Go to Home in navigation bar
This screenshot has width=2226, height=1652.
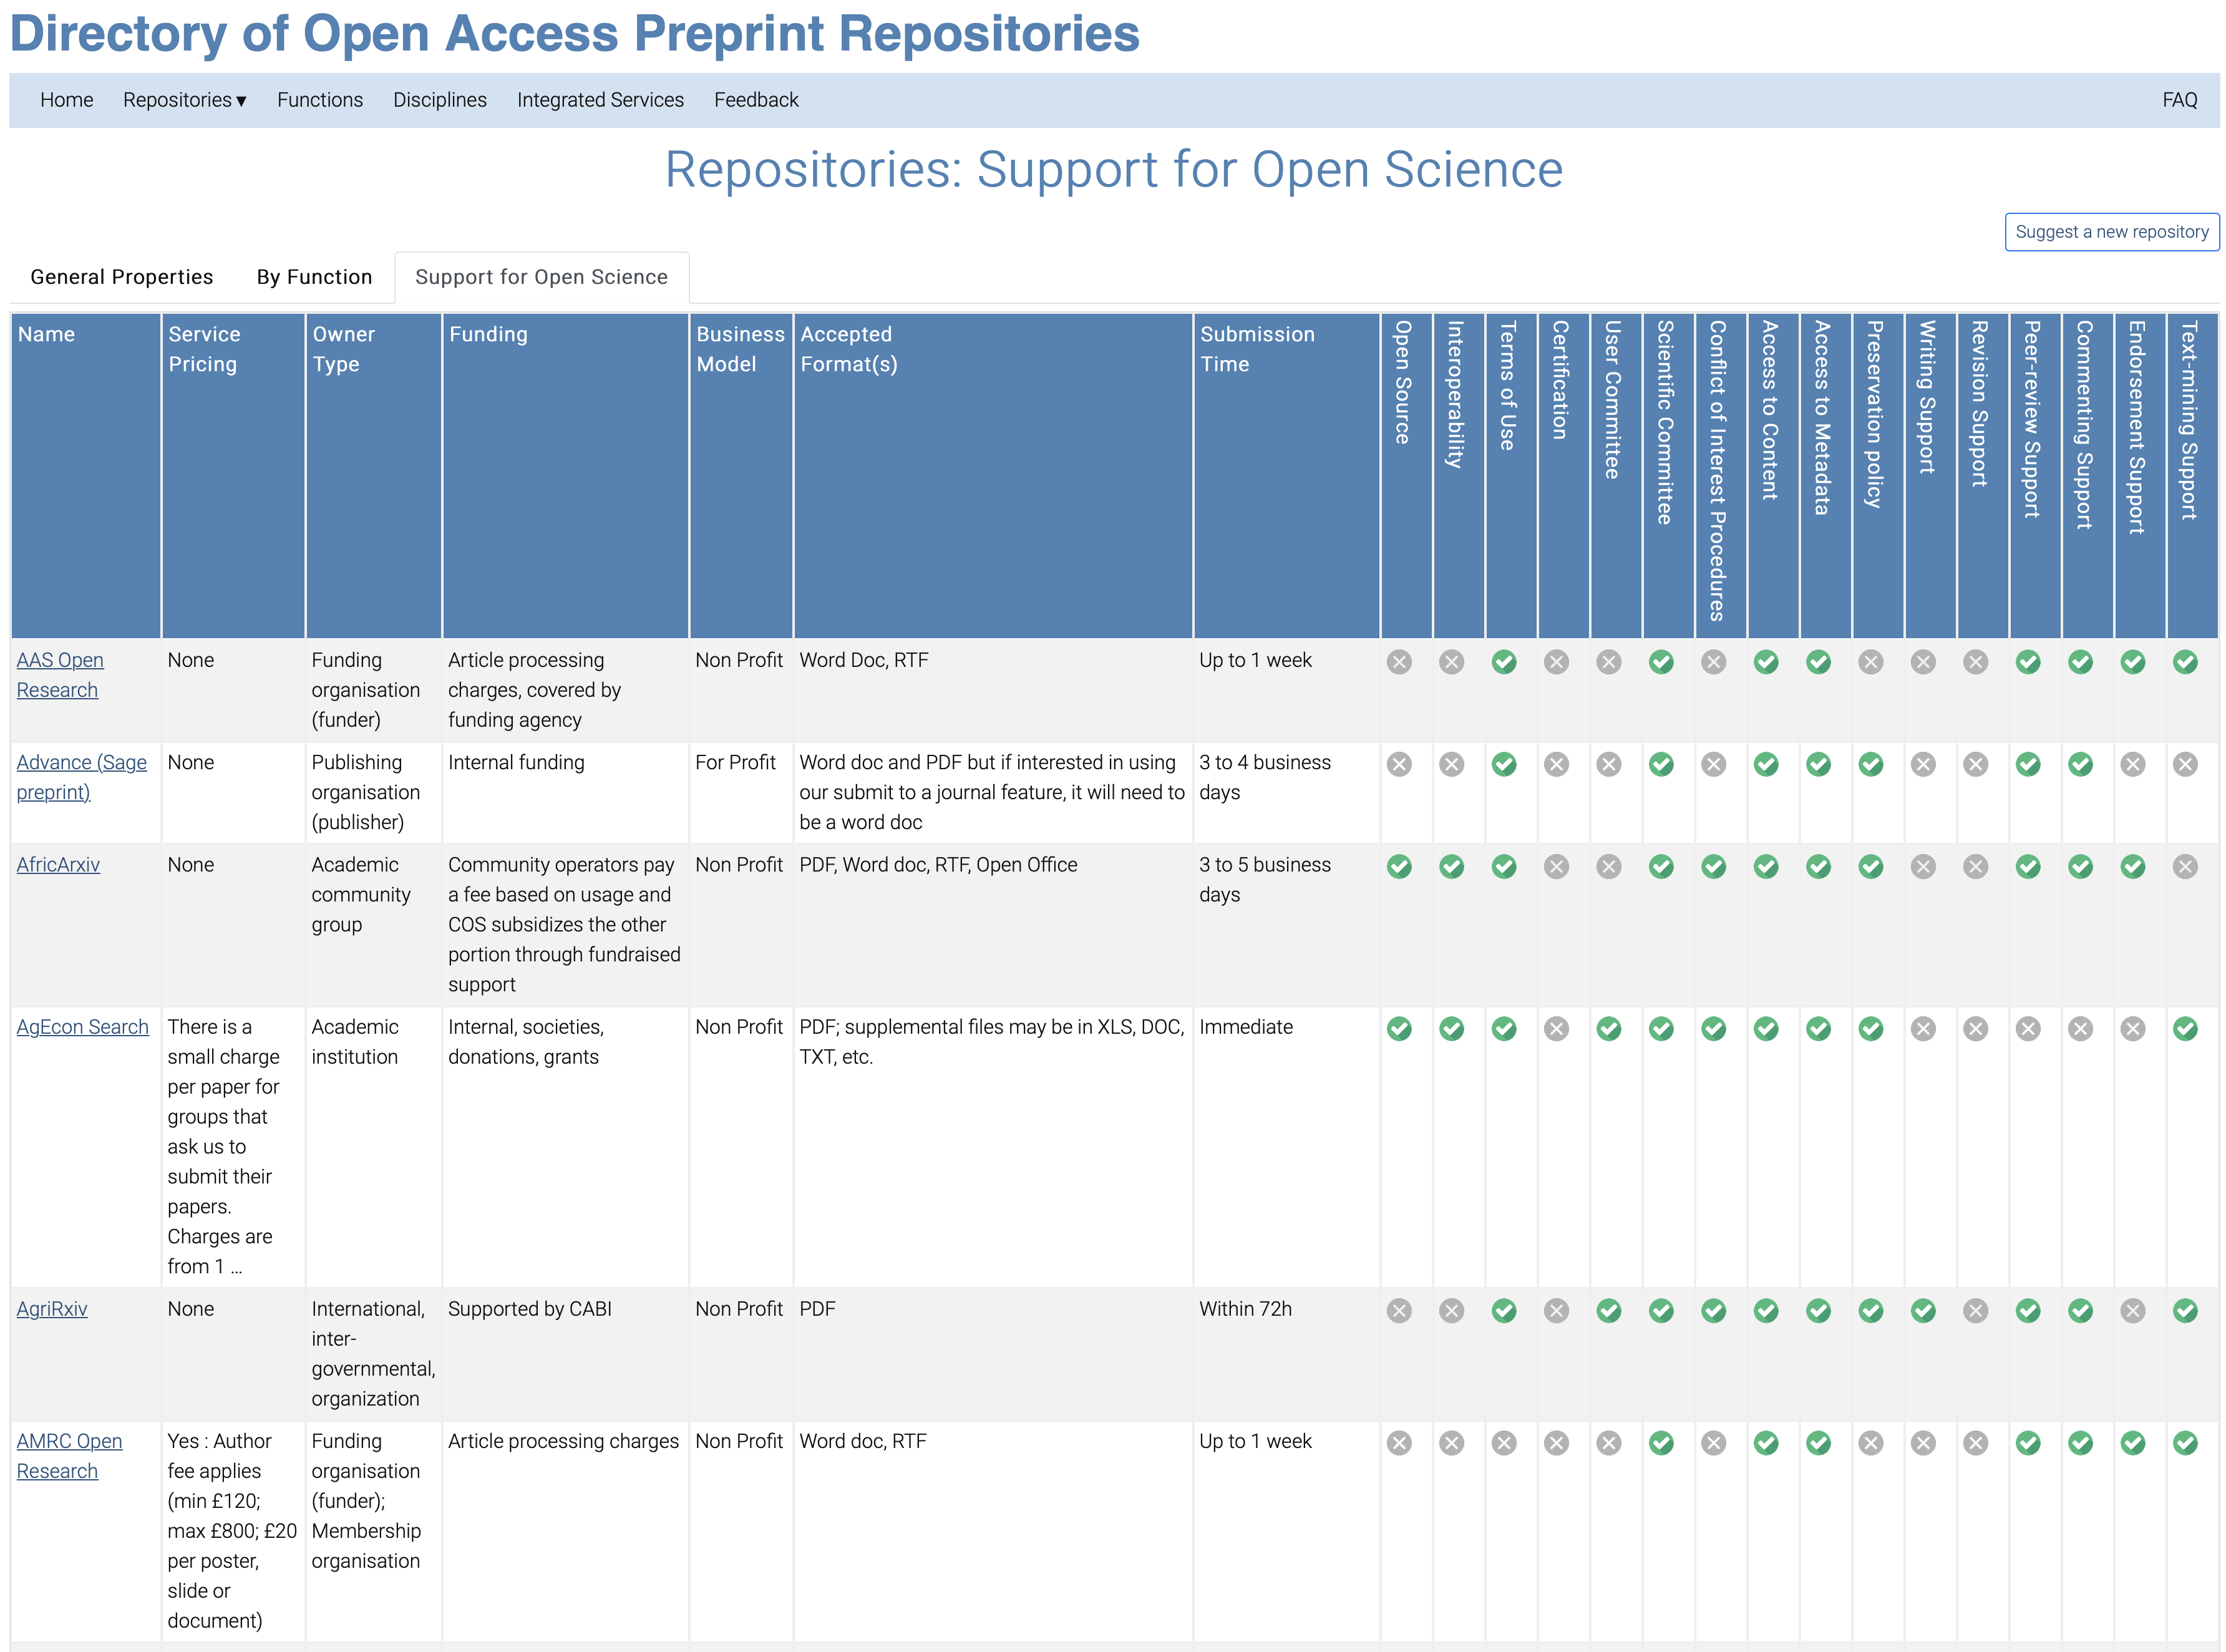pos(66,100)
